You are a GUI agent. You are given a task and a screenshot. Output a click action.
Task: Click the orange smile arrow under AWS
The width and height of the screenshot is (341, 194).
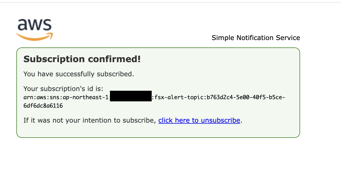35,38
